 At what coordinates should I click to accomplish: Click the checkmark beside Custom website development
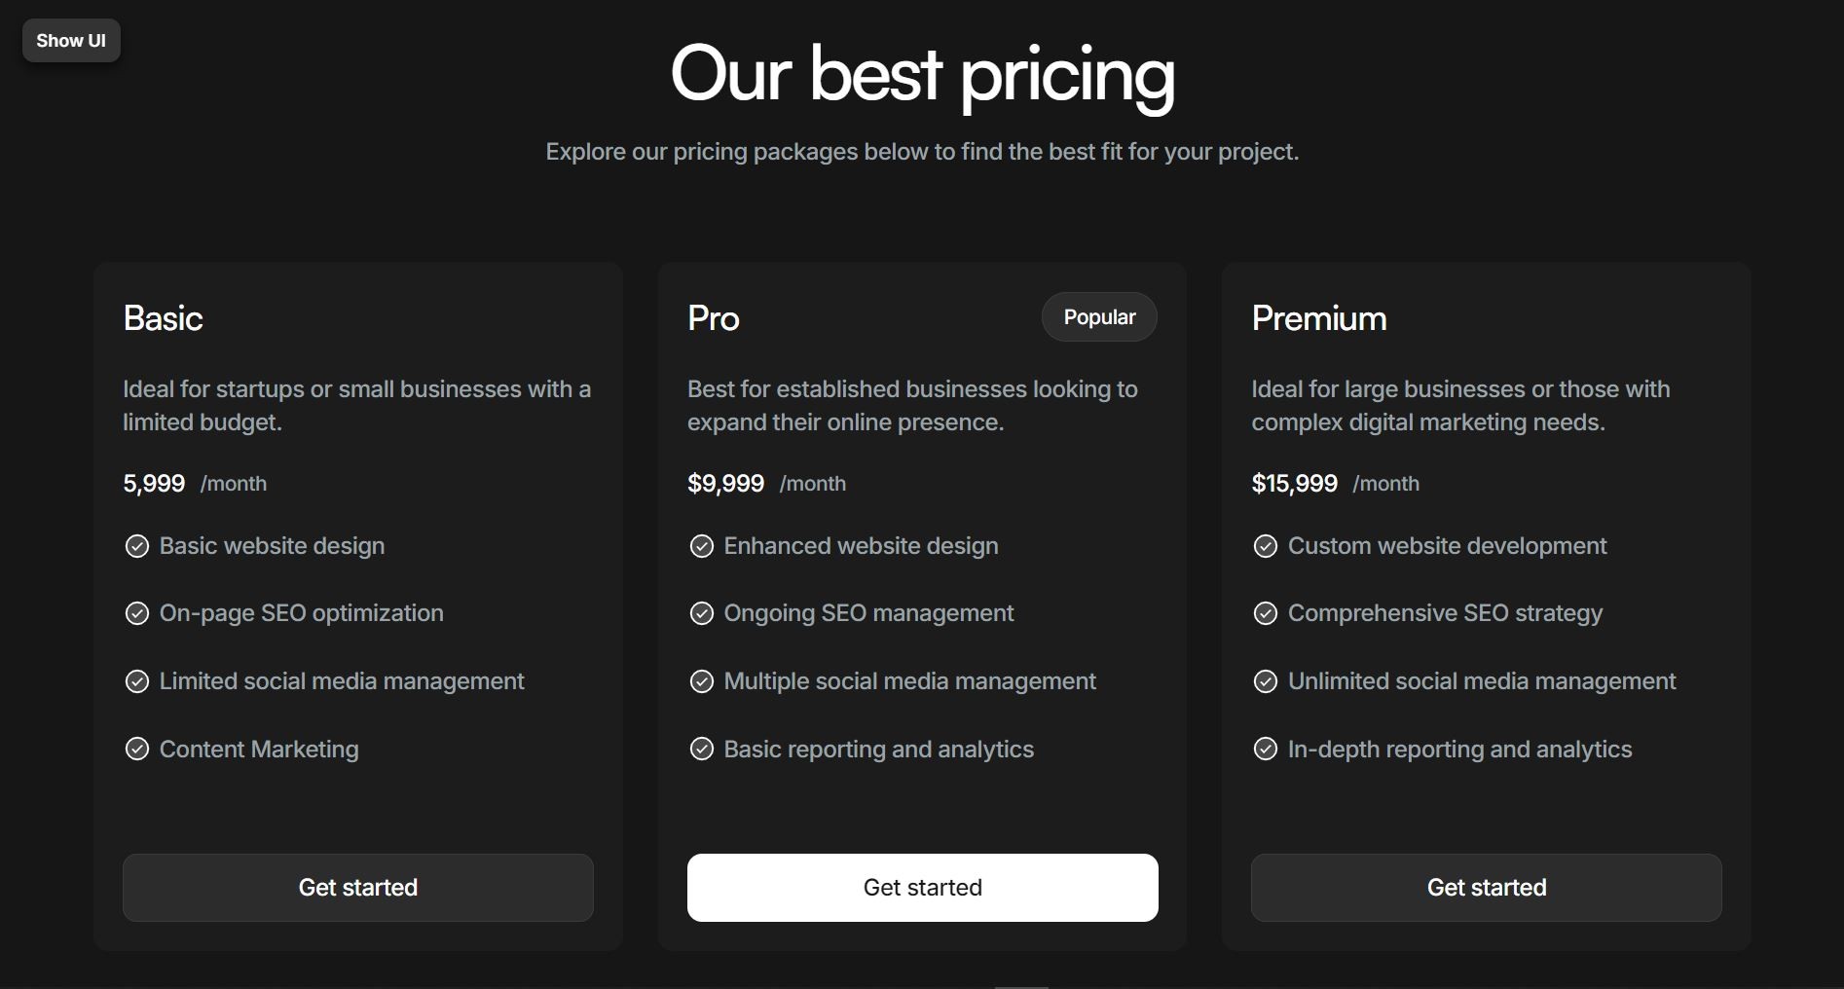coord(1265,546)
